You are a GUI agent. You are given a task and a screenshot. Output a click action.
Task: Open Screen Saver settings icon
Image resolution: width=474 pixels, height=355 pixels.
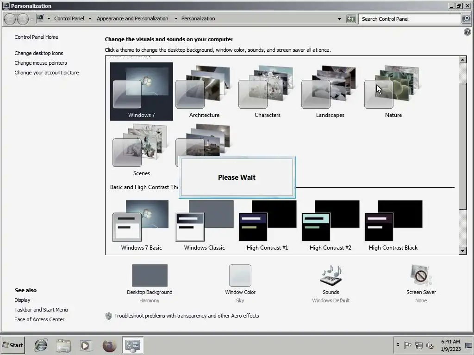point(421,275)
